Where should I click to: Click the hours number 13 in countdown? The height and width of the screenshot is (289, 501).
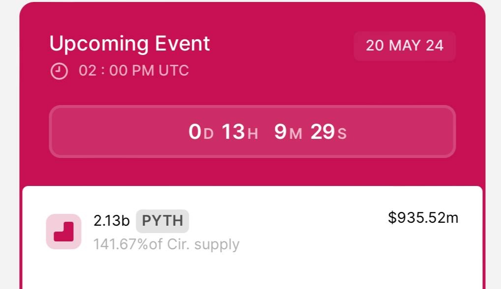[233, 132]
